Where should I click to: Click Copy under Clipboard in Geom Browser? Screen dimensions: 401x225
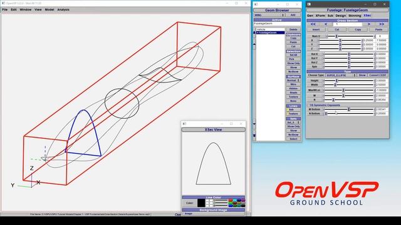tap(293, 38)
